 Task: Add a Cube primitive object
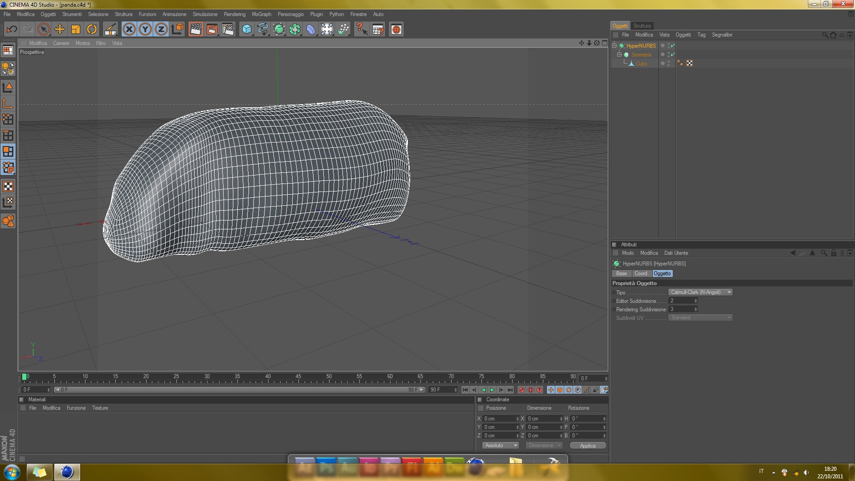pos(246,29)
